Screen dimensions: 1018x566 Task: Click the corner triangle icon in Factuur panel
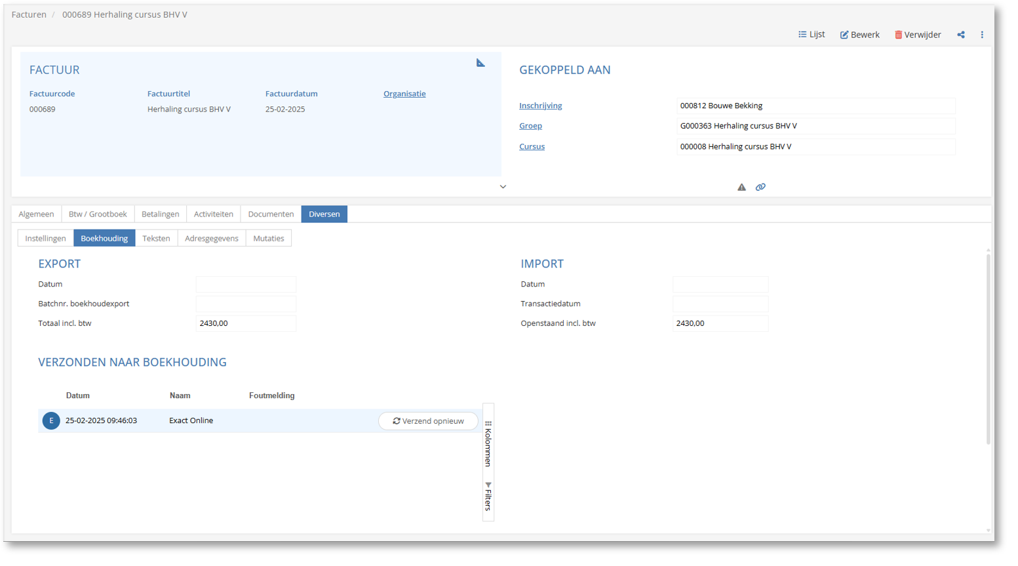(x=480, y=63)
